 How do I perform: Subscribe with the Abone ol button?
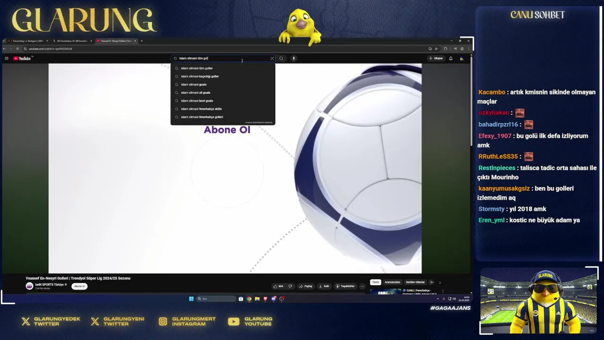[x=79, y=286]
